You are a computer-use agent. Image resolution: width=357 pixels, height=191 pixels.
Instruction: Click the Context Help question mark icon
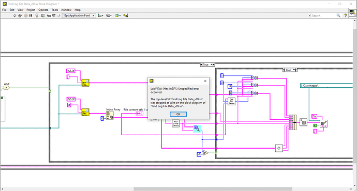(x=346, y=15)
